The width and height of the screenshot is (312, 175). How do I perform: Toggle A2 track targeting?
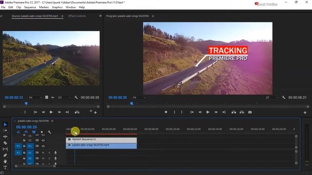tap(30, 158)
